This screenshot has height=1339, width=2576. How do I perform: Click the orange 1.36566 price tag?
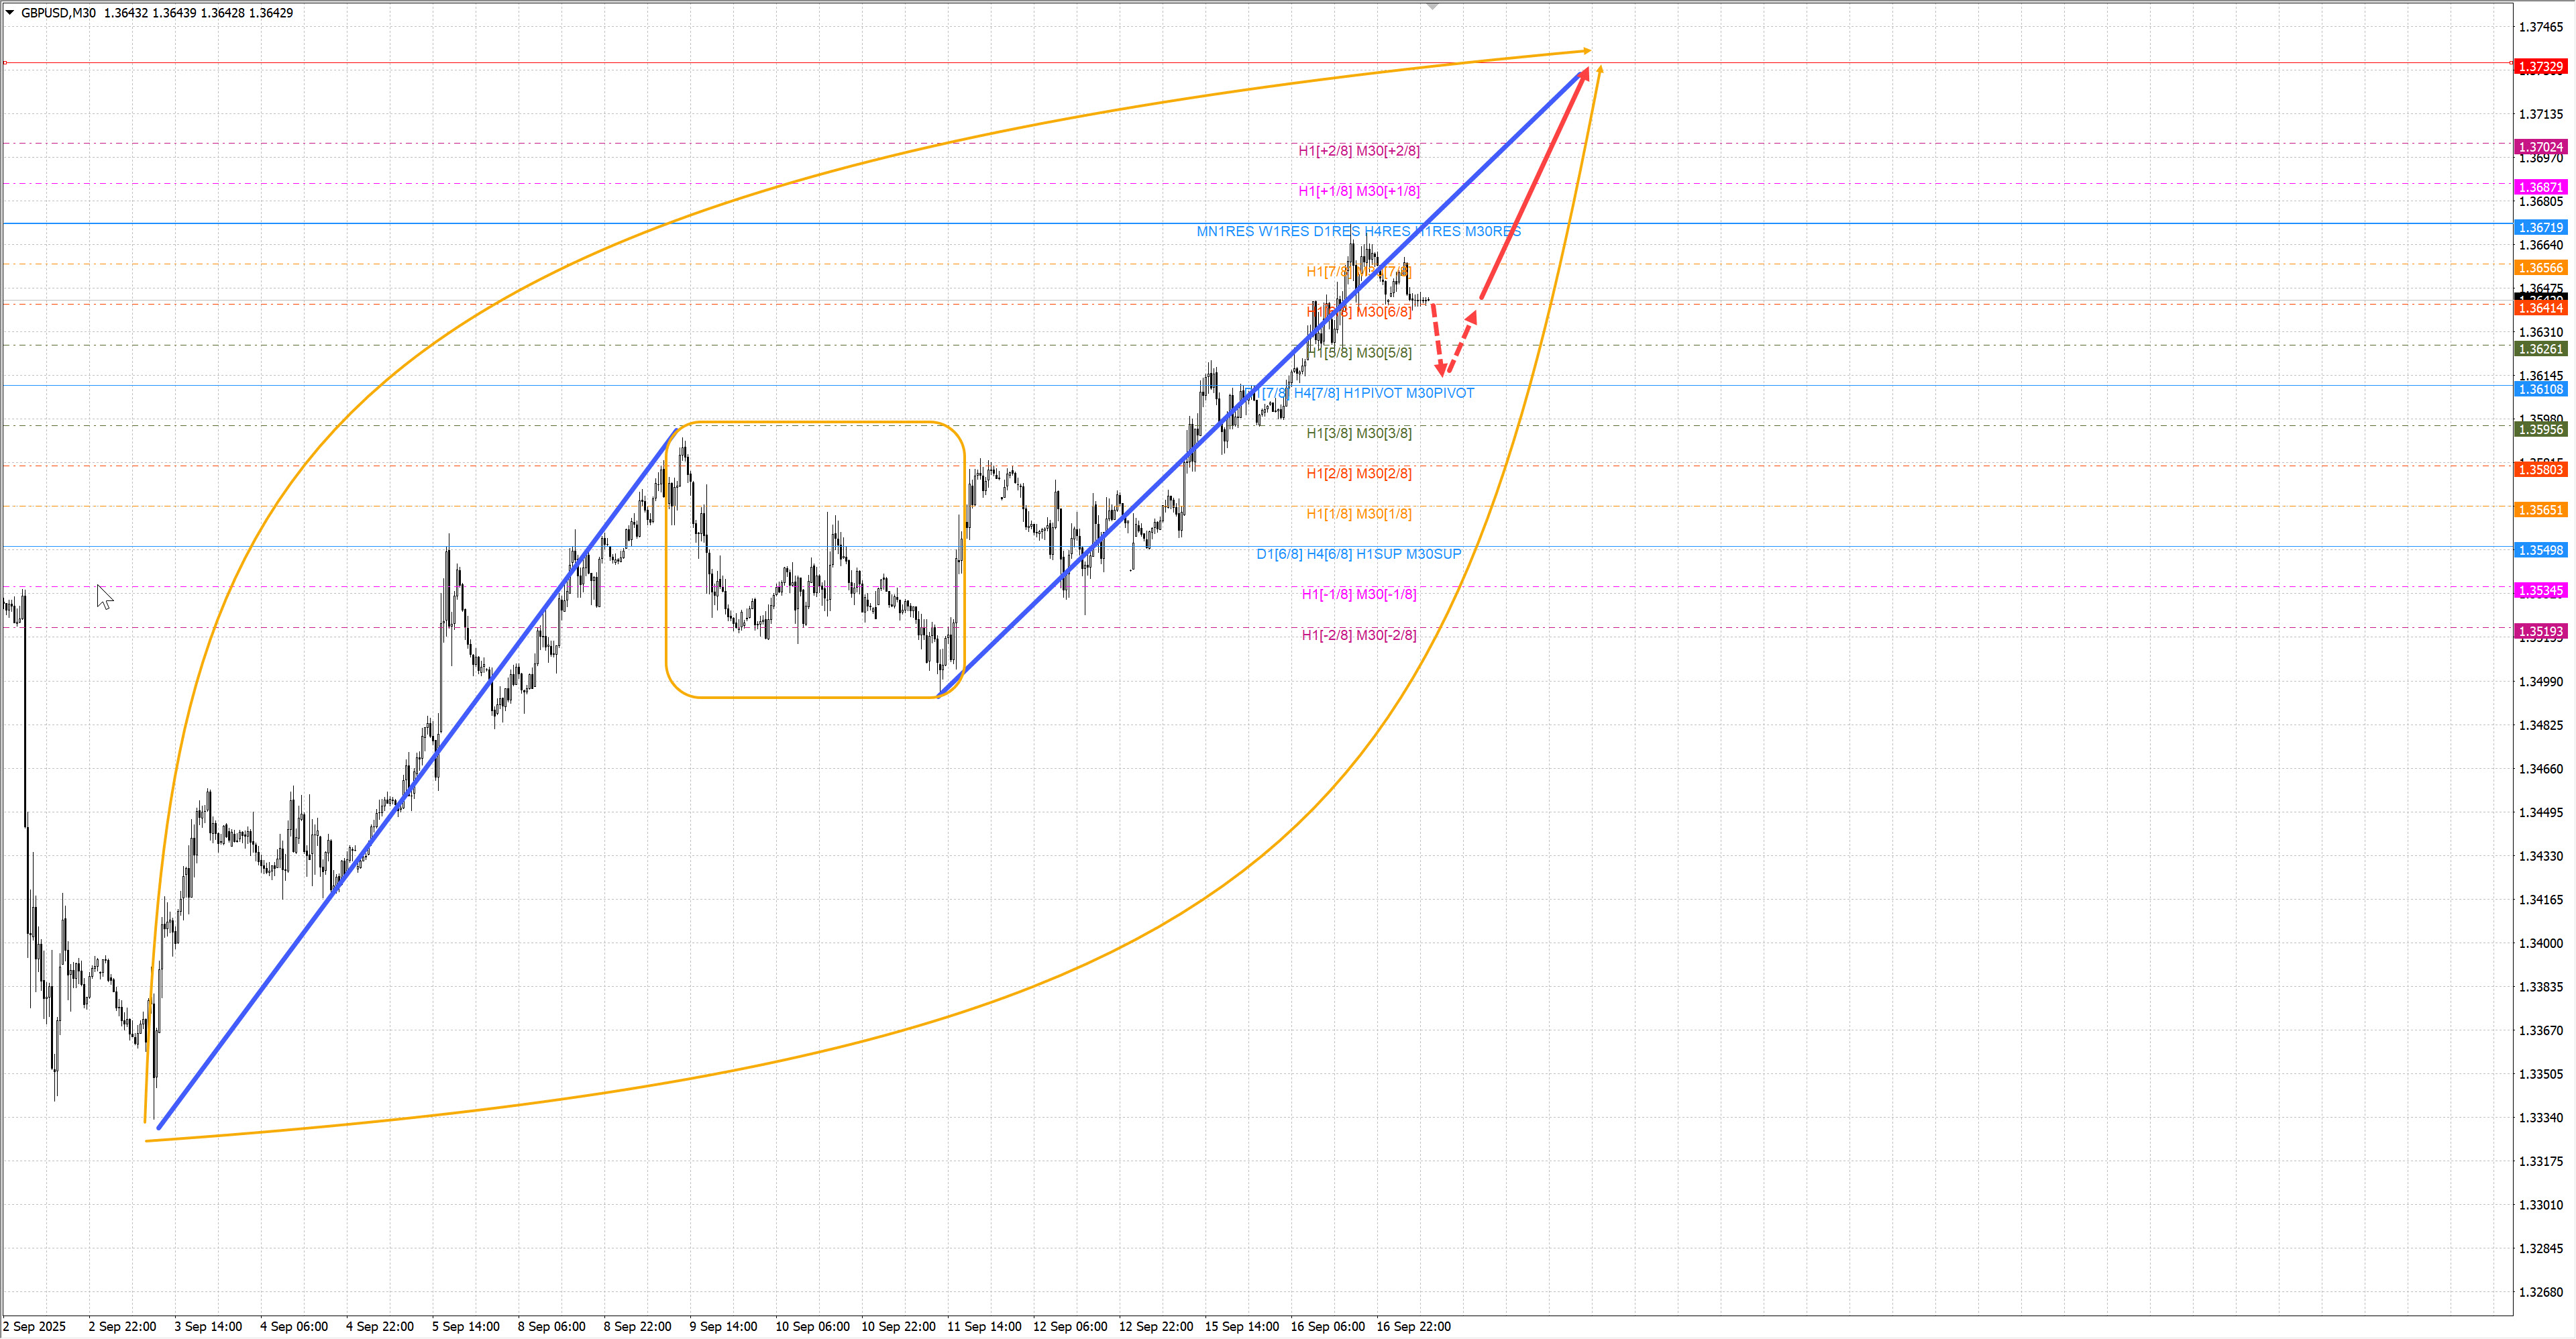pos(2540,268)
